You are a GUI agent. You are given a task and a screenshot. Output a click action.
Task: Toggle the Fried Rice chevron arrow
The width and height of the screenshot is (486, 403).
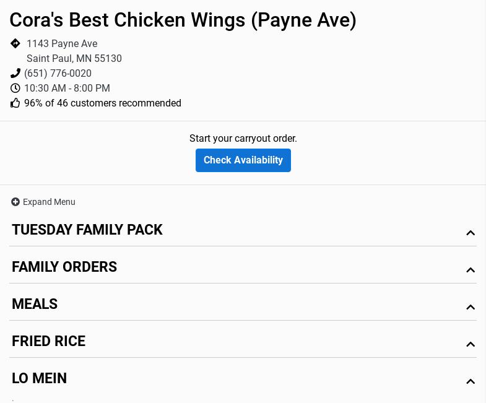tap(471, 344)
